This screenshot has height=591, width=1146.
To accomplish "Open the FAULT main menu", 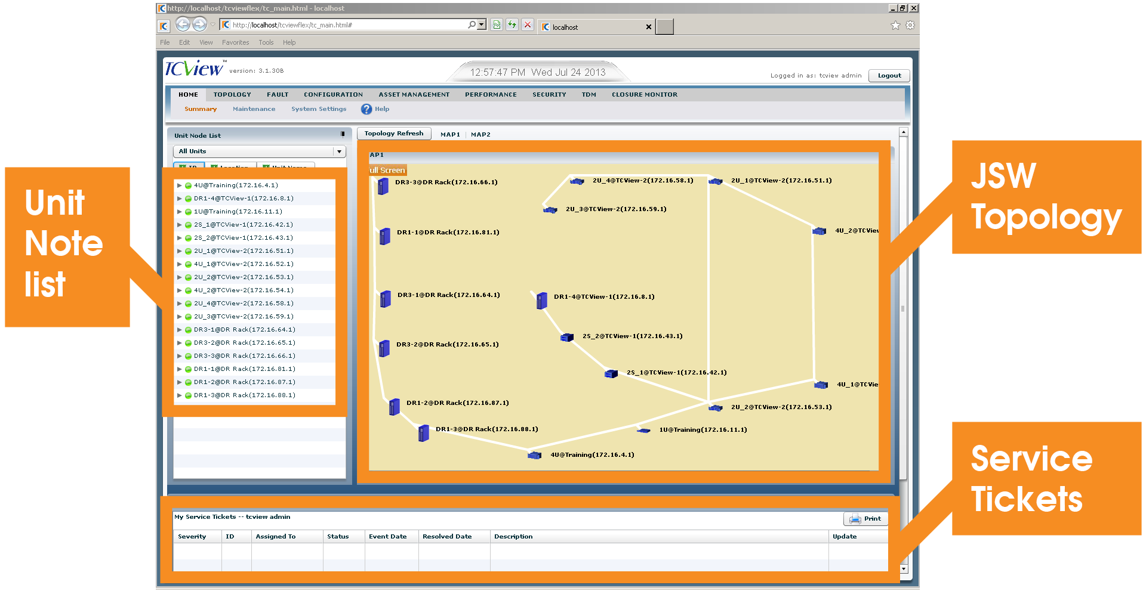I will 278,95.
